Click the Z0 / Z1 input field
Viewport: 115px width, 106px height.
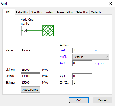click(x=82, y=82)
